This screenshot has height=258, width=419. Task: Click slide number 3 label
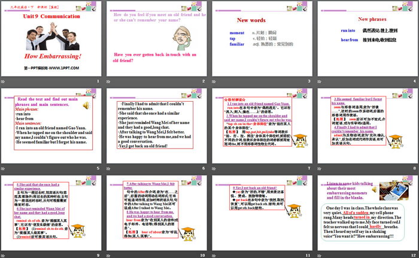309,81
